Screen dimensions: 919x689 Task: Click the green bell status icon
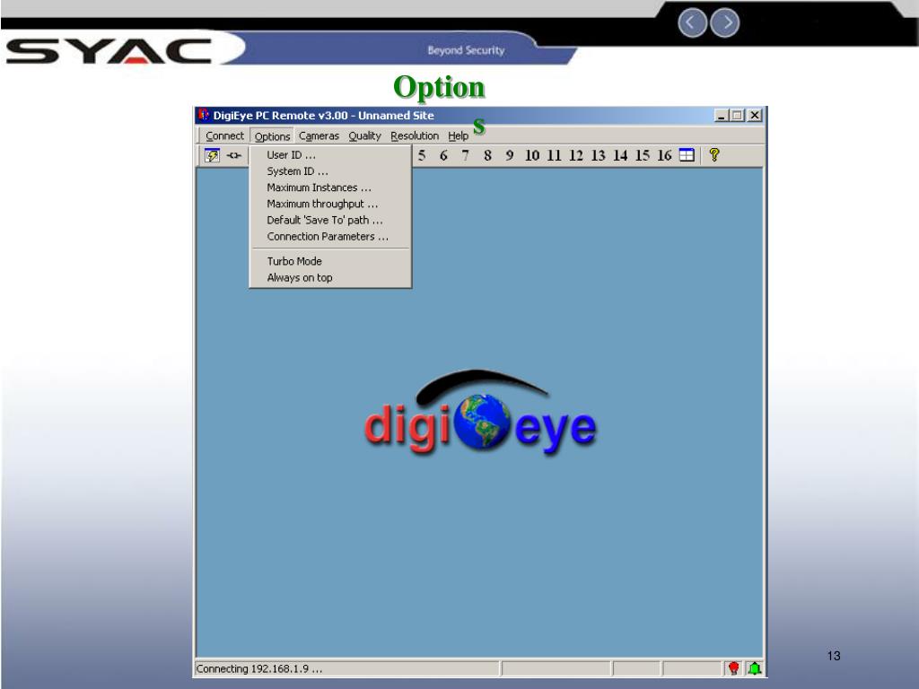tap(755, 667)
